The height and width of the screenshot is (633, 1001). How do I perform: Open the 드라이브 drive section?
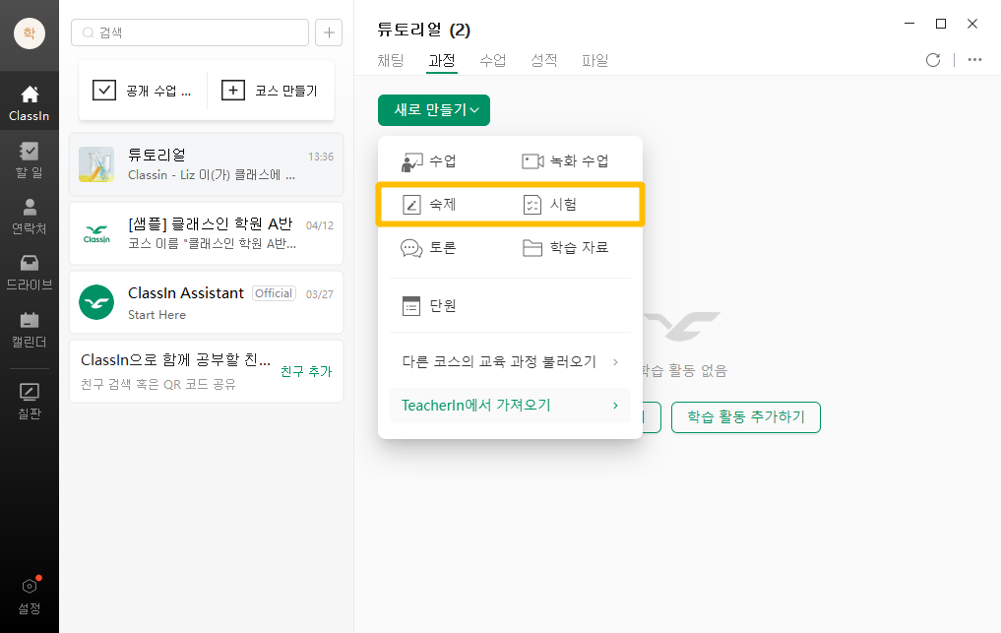[x=29, y=272]
